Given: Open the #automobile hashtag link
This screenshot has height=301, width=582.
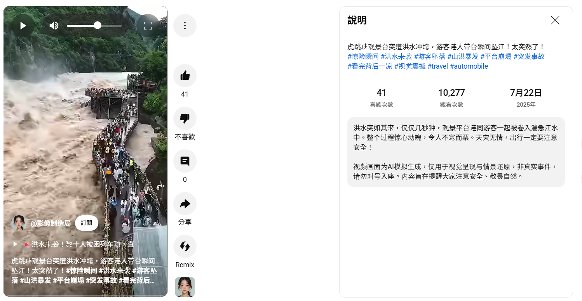Looking at the screenshot, I should click(469, 66).
